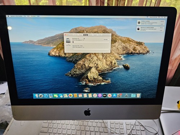The image size is (180, 135).
Task: Open the Edit menu
Action: pyautogui.click(x=28, y=16)
